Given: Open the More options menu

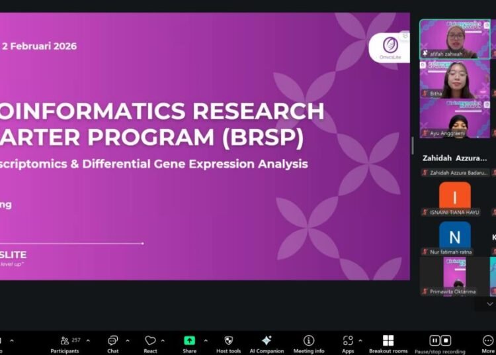Looking at the screenshot, I should click(x=488, y=340).
